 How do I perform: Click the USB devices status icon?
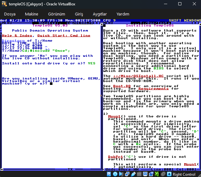point(133,174)
